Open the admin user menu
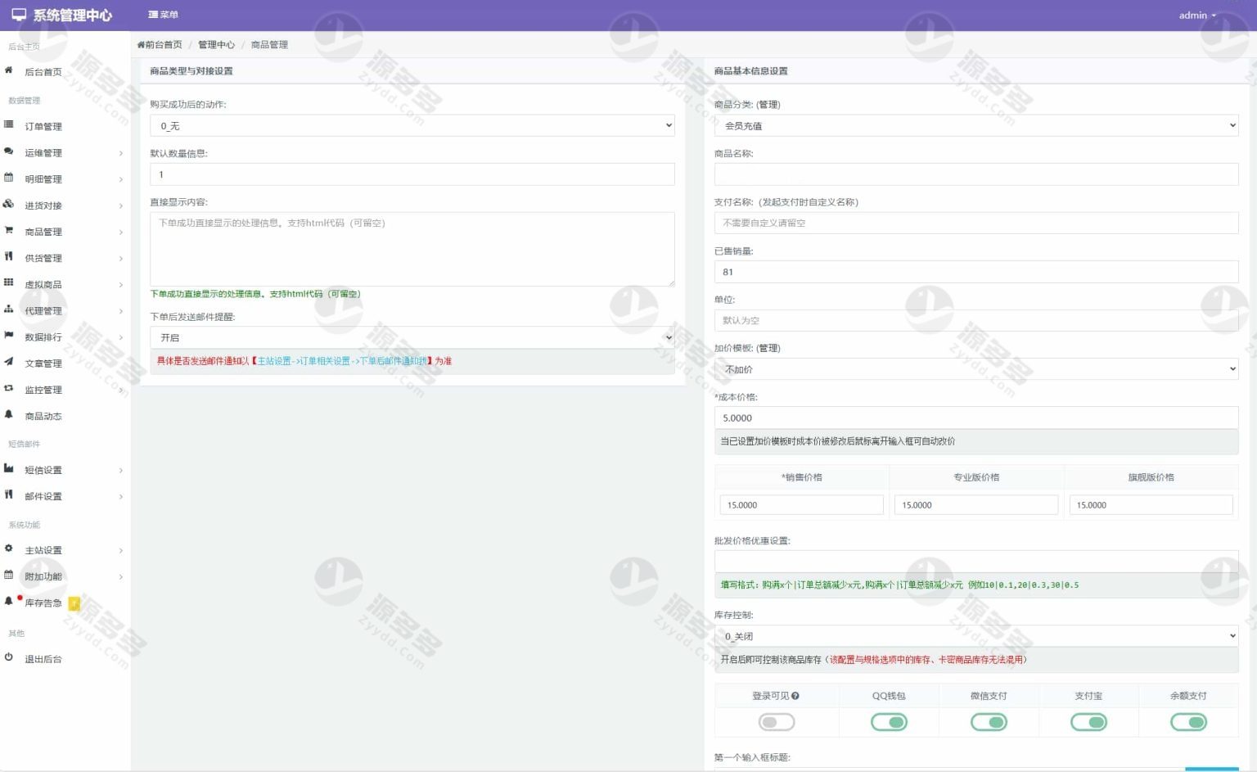The image size is (1257, 772). point(1196,15)
